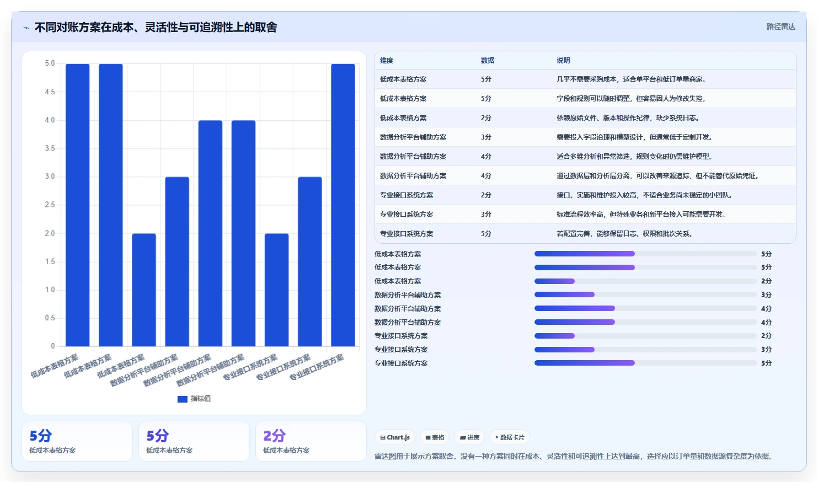This screenshot has width=818, height=482.
Task: Click the Chart.js tag icon
Action: point(383,437)
